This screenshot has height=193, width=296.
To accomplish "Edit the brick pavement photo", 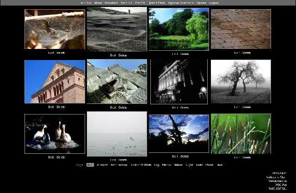I will 237,53.
